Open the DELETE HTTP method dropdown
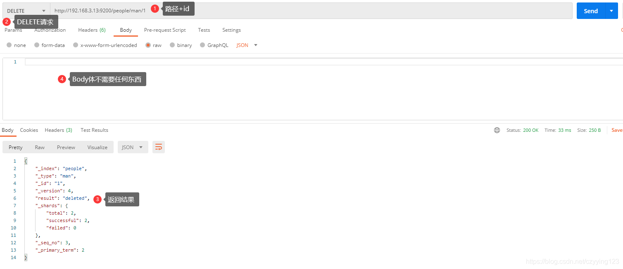The image size is (623, 269). (26, 11)
